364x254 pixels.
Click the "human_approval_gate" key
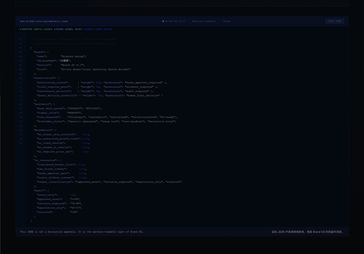53,173
